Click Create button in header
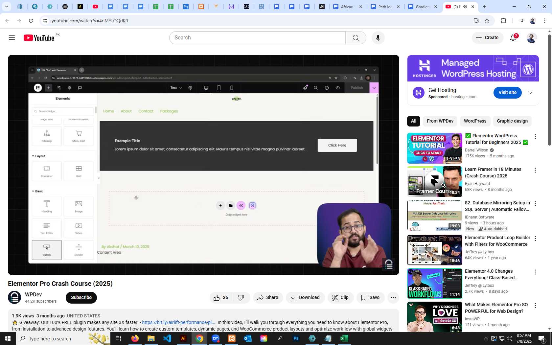 [x=487, y=38]
